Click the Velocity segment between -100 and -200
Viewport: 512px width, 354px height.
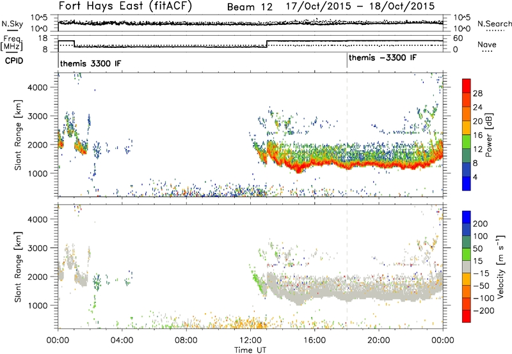[467, 304]
